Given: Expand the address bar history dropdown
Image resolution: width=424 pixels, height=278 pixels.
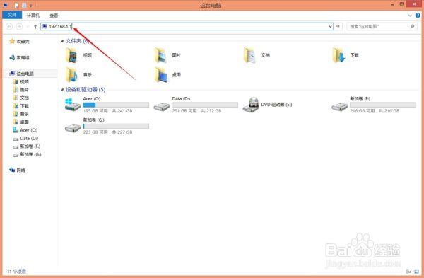Looking at the screenshot, I should click(330, 27).
